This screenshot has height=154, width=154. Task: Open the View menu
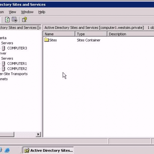[x=12, y=12]
